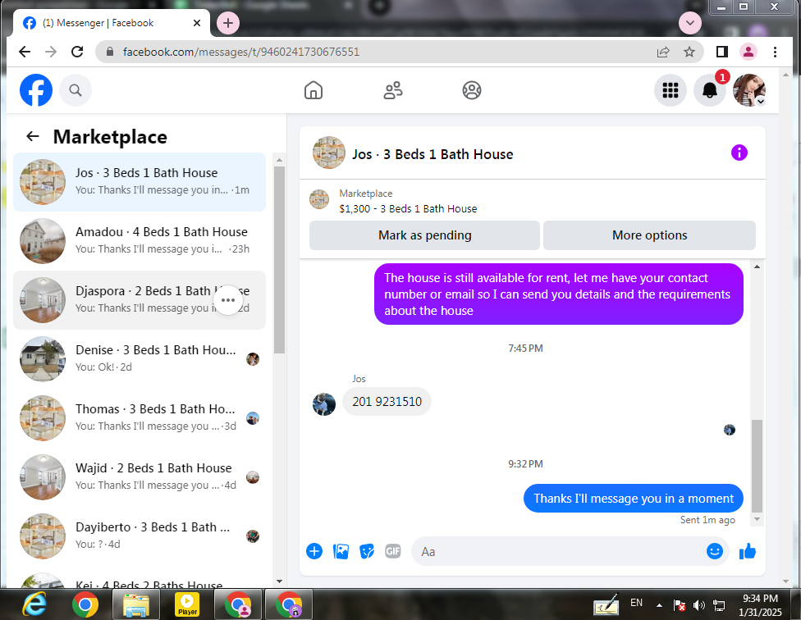
Task: Send a thumbs-up like
Action: [x=748, y=551]
